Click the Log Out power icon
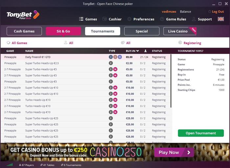230x168 pixels. coord(210,11)
